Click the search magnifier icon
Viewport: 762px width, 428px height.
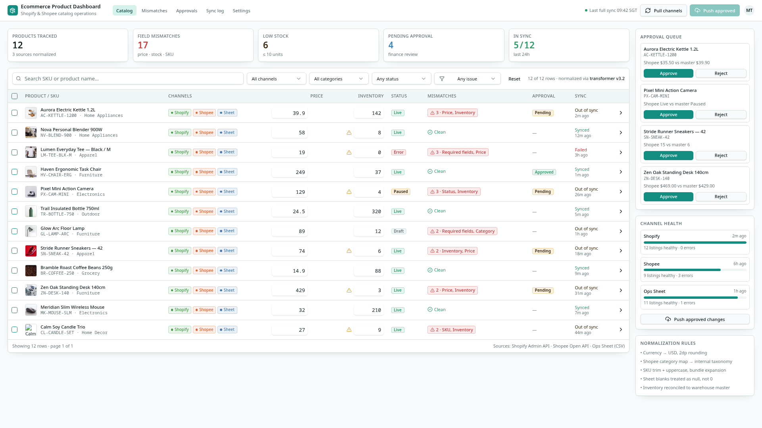coord(19,79)
